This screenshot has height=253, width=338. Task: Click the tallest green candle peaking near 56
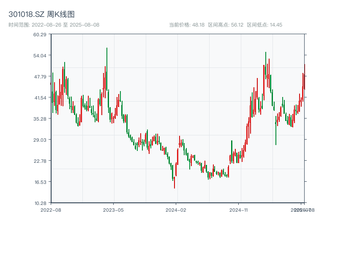click(107, 69)
